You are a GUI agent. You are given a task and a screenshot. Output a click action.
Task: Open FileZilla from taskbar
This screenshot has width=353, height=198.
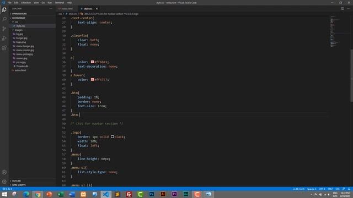(129, 194)
